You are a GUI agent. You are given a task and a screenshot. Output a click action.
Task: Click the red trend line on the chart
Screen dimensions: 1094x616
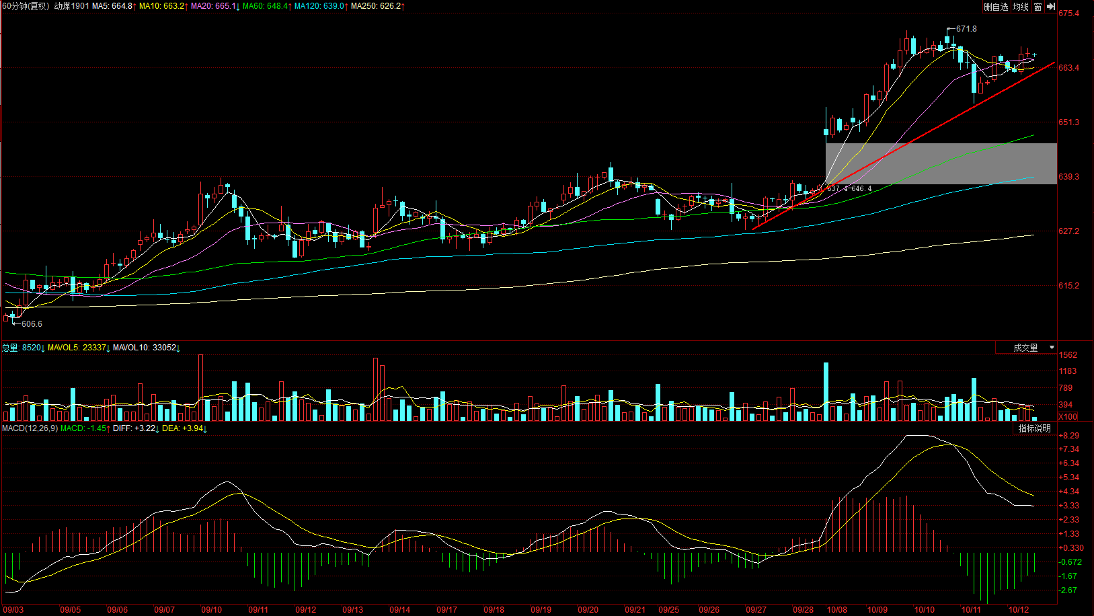point(903,146)
